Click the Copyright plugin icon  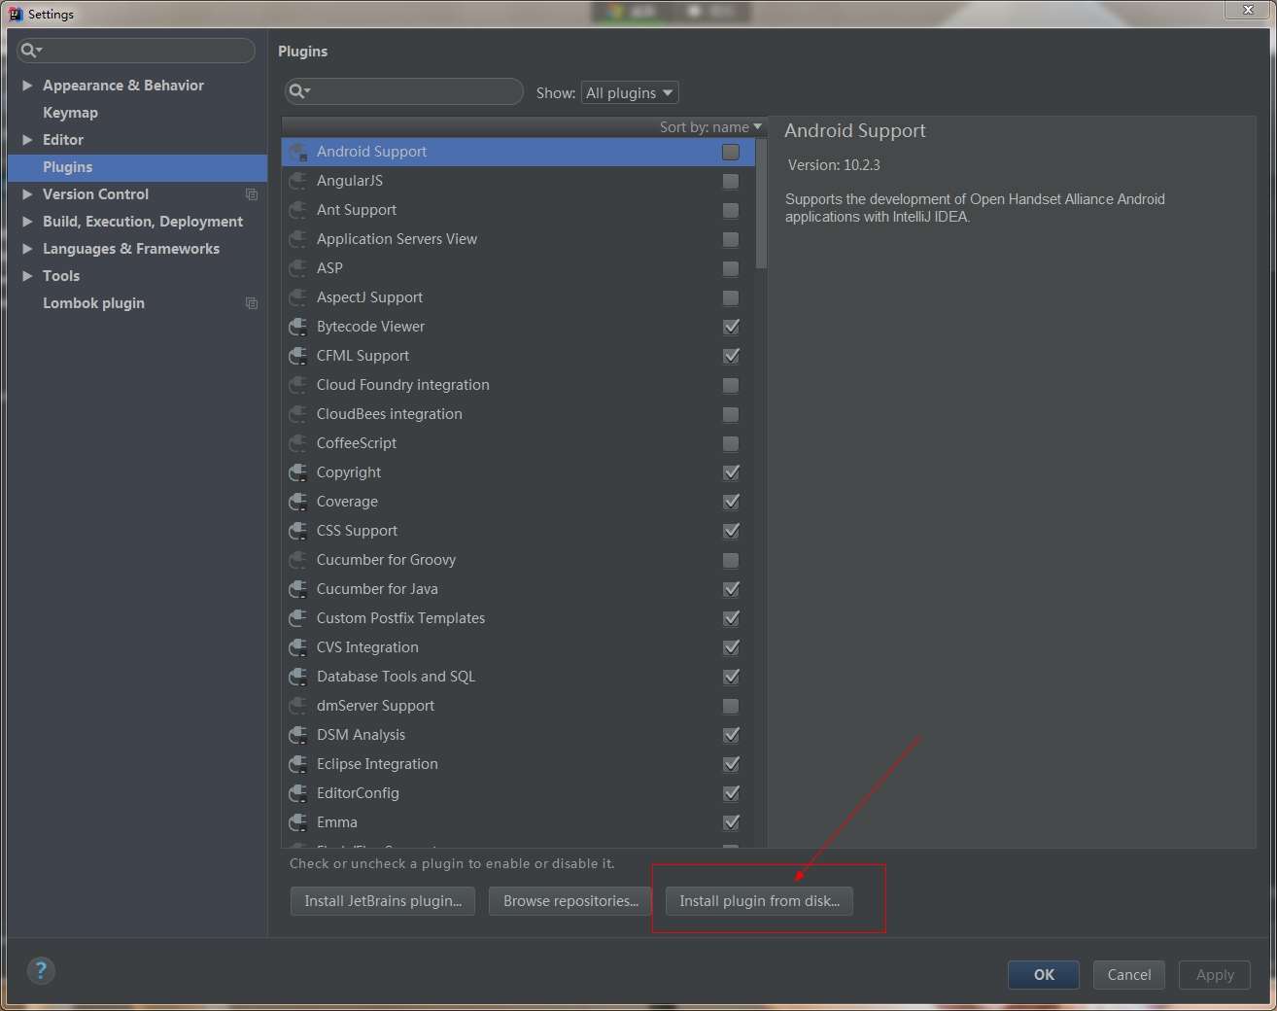(298, 472)
